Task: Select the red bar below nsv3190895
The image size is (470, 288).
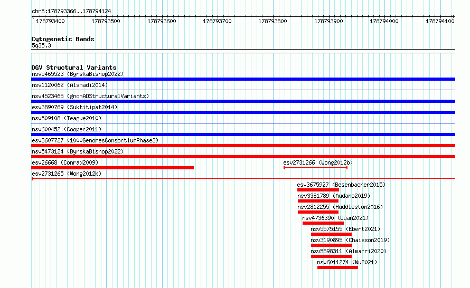Action: pos(332,245)
